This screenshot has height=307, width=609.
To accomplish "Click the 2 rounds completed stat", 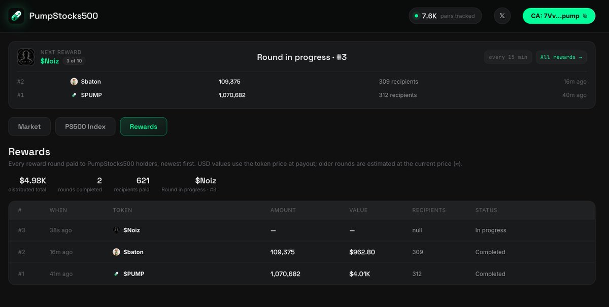I will click(x=80, y=184).
